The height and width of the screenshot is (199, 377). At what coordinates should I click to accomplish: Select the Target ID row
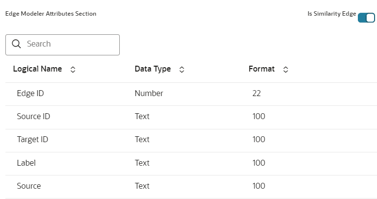pyautogui.click(x=32, y=140)
